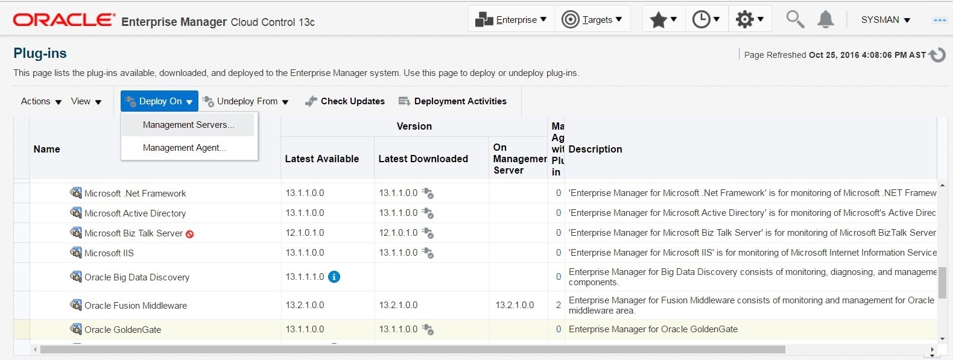
Task: Click the blocked icon next to Microsoft Biz Talk Server
Action: (190, 234)
